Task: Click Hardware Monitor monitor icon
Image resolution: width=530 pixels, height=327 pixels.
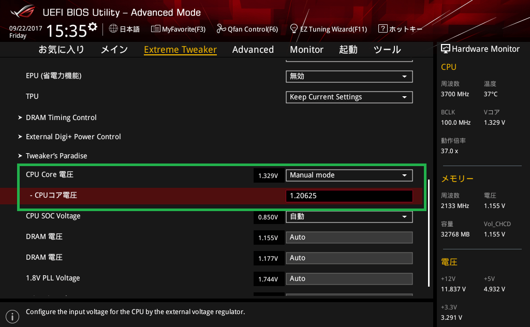Action: coord(446,49)
